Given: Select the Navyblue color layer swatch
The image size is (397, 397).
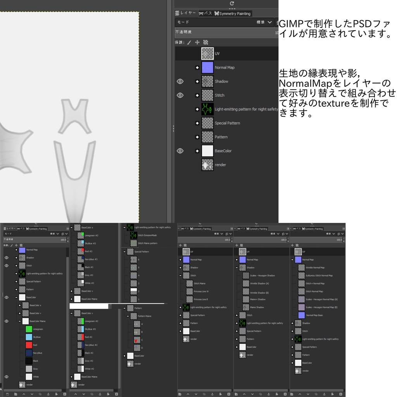Looking at the screenshot, I should click(x=29, y=353).
